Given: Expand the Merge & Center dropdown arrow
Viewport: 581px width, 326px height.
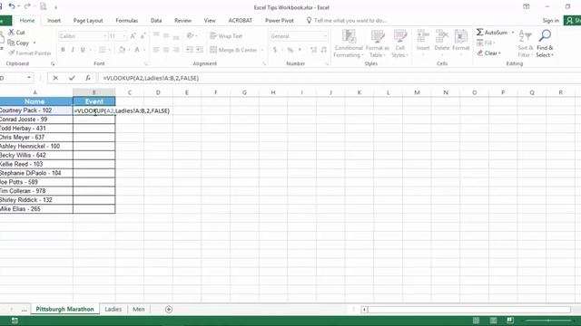Looking at the screenshot, I should coord(262,50).
